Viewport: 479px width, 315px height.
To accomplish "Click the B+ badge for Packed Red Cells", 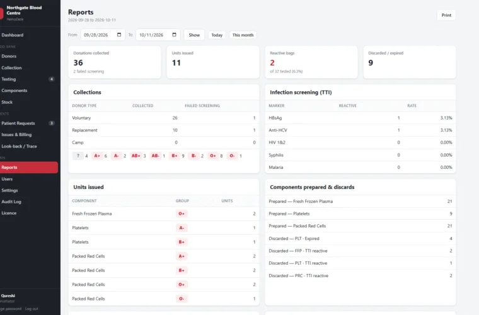I will click(x=182, y=270).
